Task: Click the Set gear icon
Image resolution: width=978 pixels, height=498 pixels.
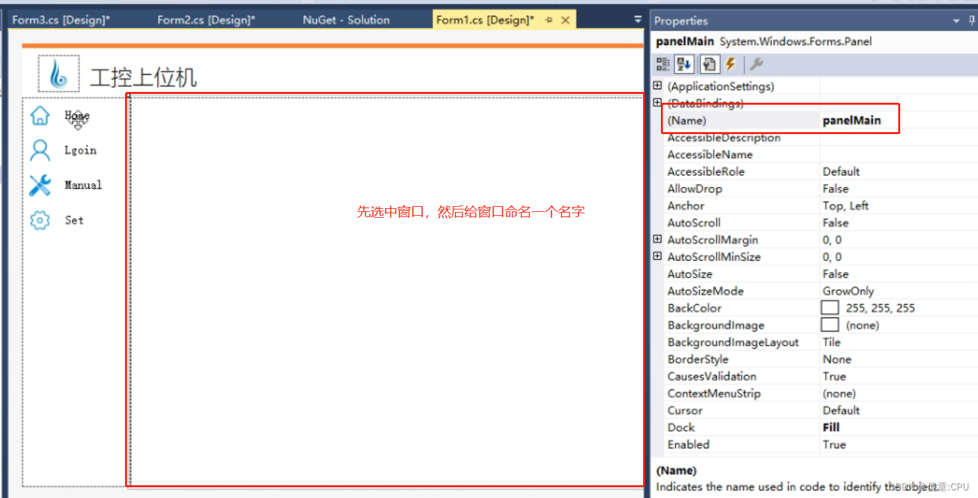Action: [x=40, y=220]
